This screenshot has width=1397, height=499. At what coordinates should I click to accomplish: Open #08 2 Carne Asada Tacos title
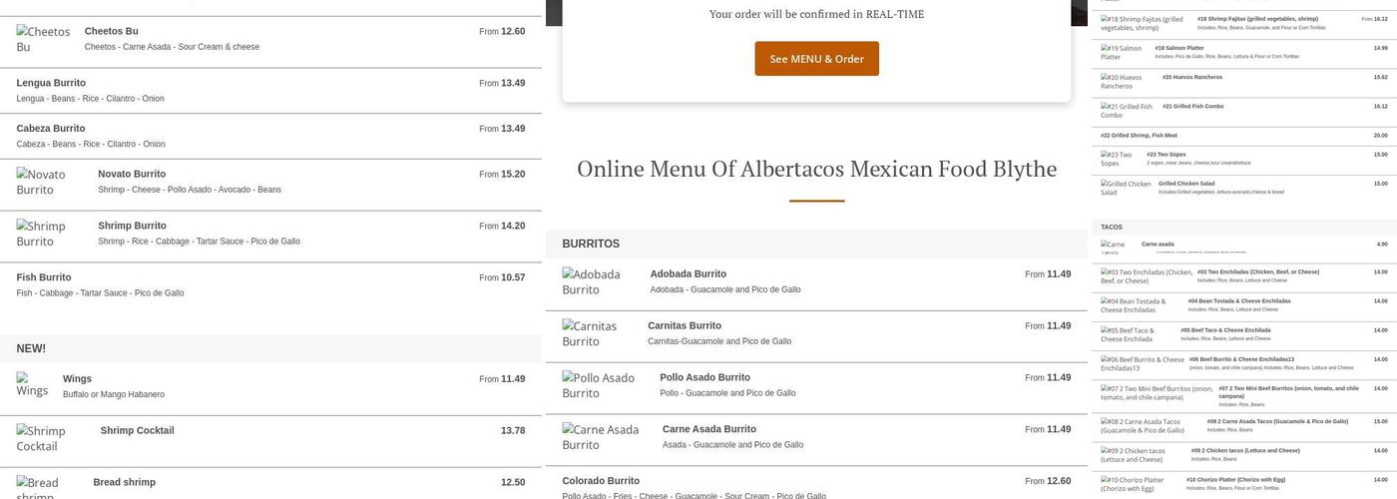pos(1277,421)
